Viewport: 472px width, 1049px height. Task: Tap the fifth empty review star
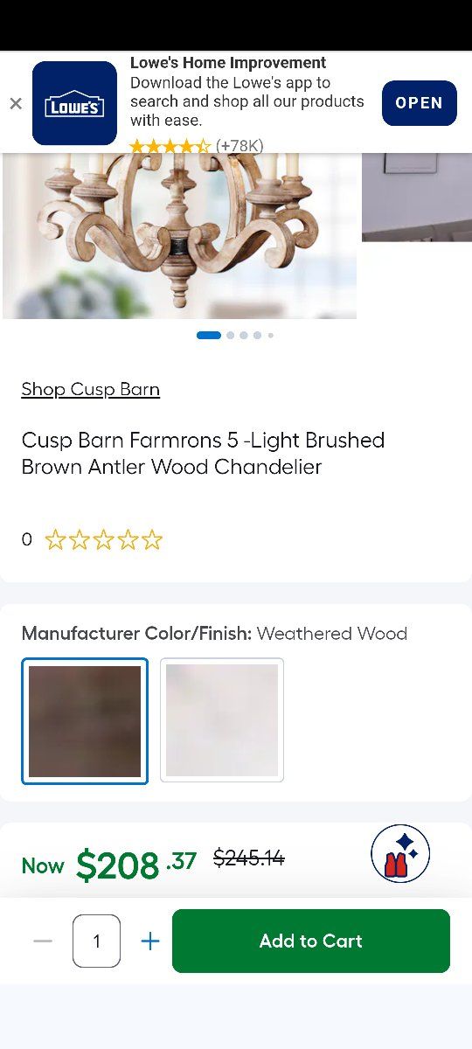[x=152, y=539]
